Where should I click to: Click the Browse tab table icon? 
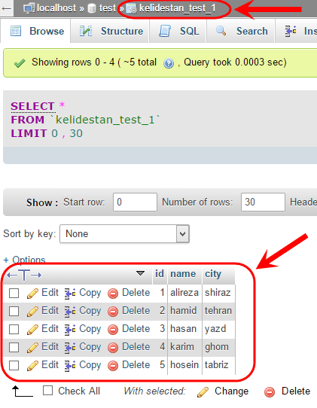16,31
